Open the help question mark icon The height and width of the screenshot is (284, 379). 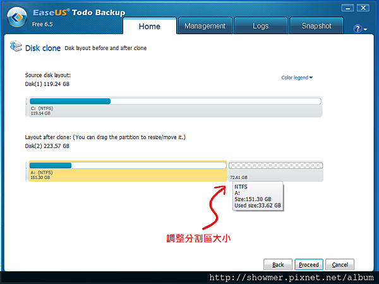point(358,29)
